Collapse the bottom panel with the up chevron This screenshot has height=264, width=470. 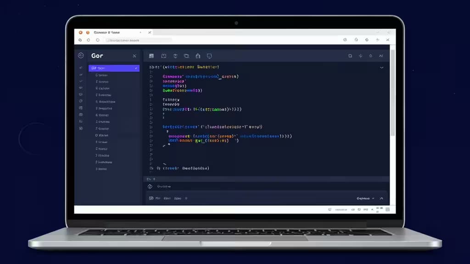[x=381, y=198]
